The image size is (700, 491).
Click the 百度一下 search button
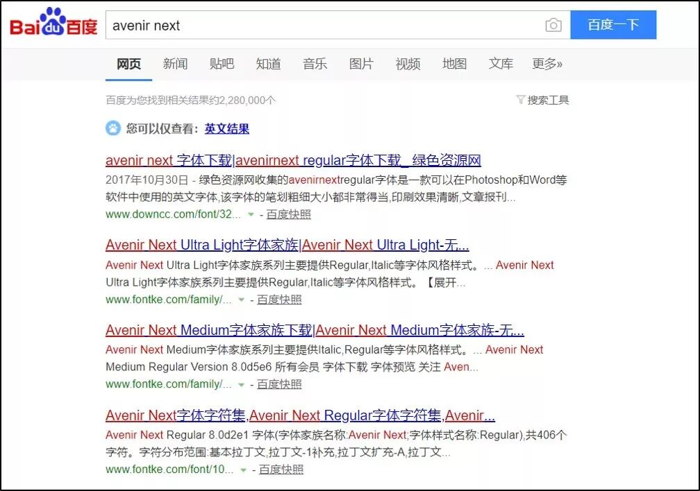[x=613, y=24]
